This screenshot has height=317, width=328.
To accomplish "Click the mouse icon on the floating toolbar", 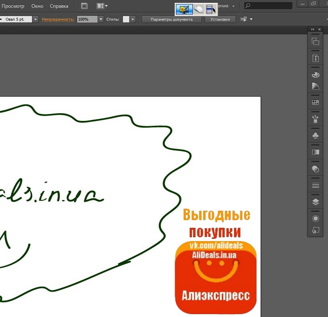I will tap(198, 9).
